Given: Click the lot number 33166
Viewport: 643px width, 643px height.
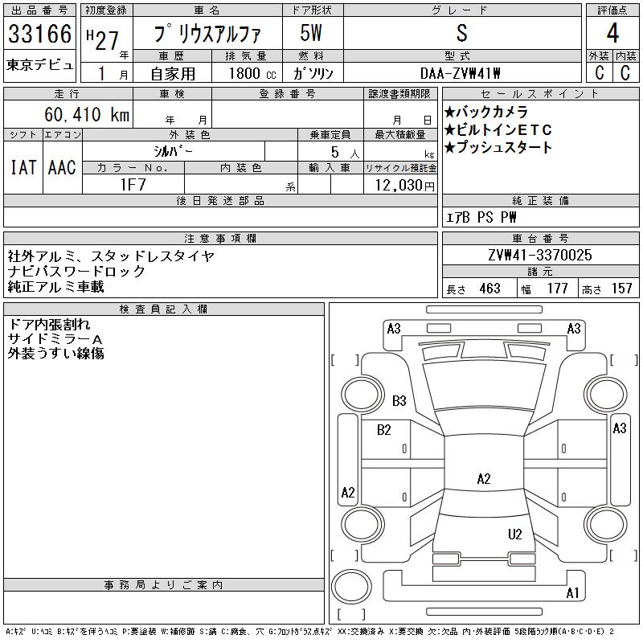Looking at the screenshot, I should pos(39,34).
